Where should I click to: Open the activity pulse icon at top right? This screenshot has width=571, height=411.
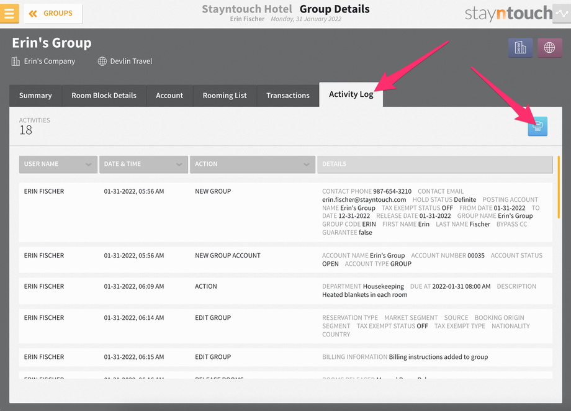pos(562,14)
